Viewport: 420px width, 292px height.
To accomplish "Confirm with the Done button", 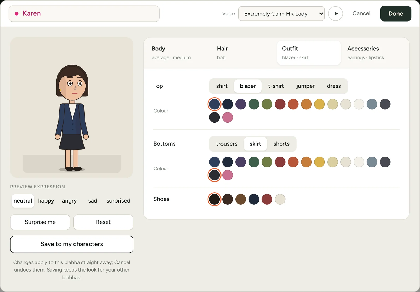I will tap(396, 14).
